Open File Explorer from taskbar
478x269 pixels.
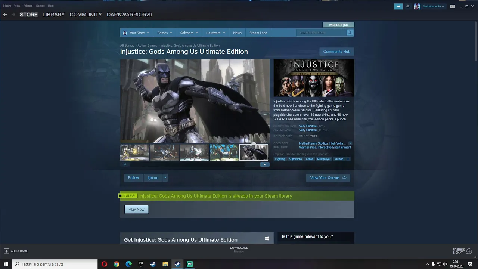[x=165, y=264]
